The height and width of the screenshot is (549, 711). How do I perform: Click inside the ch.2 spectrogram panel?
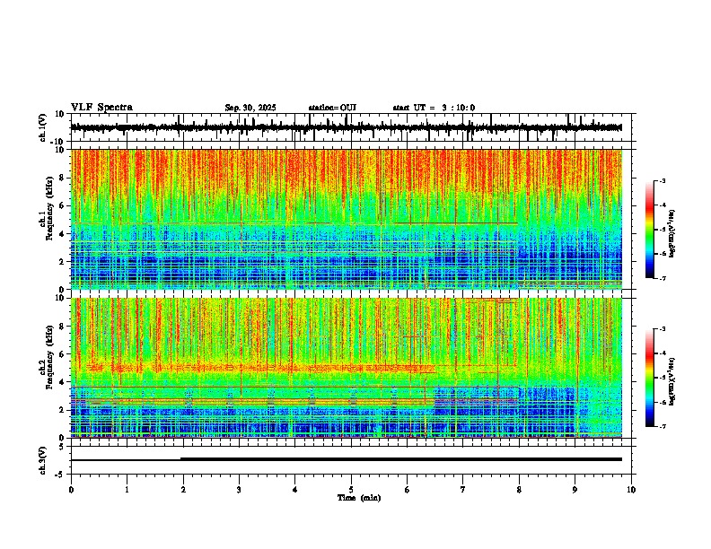pos(346,368)
